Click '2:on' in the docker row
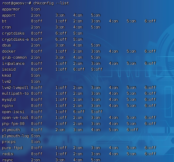The height and width of the screenshot is (162, 174). point(78,51)
